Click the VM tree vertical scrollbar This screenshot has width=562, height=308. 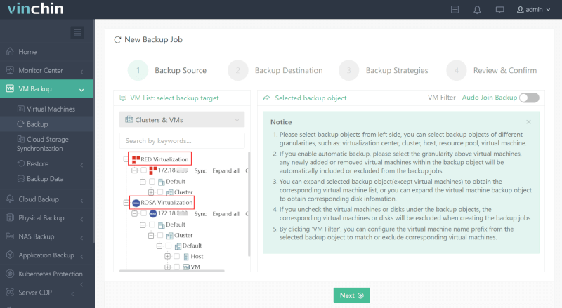pyautogui.click(x=249, y=204)
